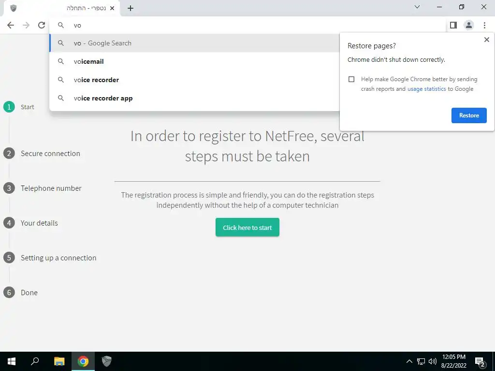Open the Chrome profile avatar icon
495x371 pixels.
(x=469, y=25)
